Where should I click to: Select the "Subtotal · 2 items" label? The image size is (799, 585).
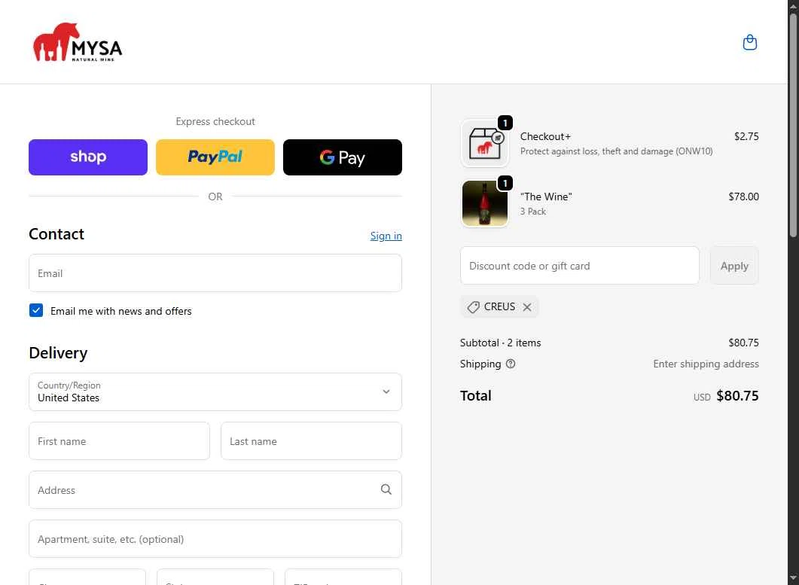(x=500, y=343)
